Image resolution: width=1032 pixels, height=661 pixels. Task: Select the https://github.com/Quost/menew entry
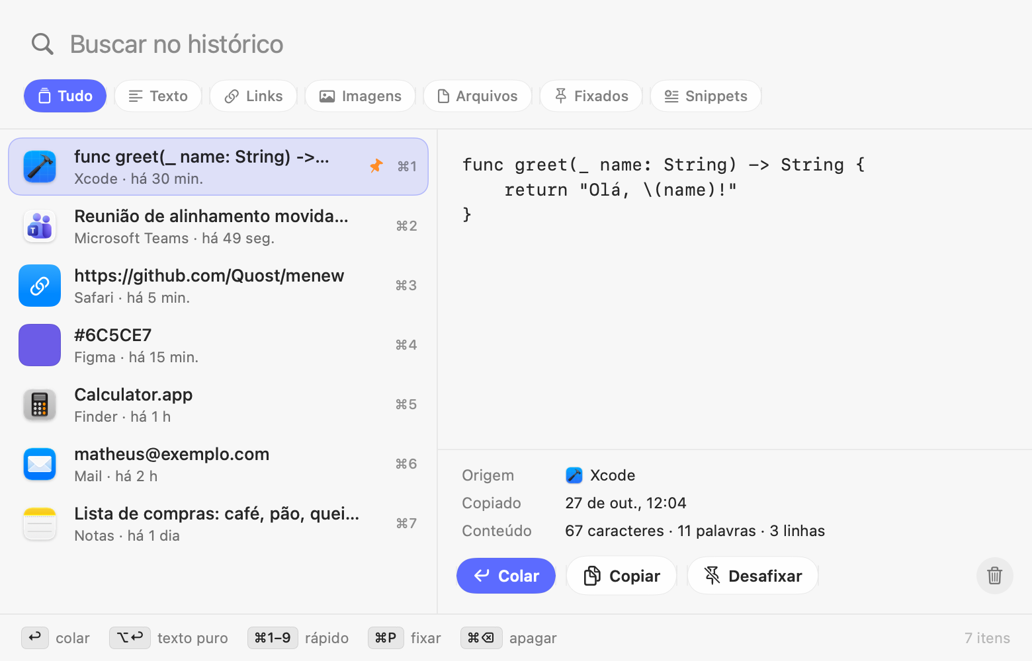218,286
